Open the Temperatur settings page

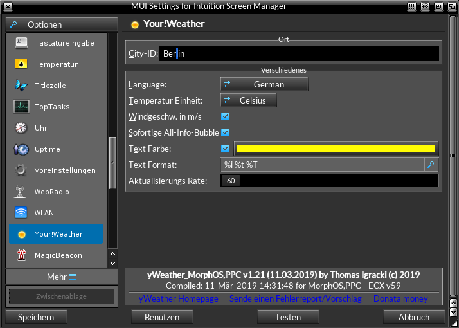[x=56, y=64]
